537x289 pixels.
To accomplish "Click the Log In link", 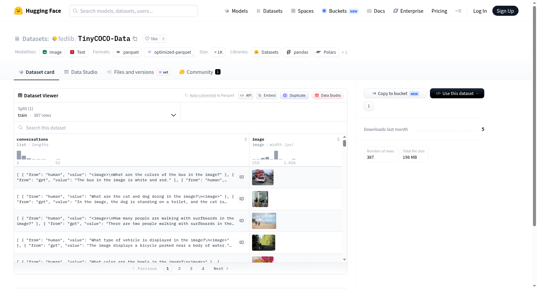I will (480, 11).
